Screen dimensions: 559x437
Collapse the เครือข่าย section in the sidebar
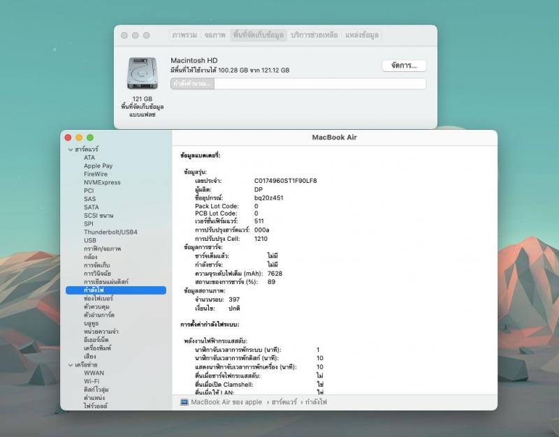[71, 365]
